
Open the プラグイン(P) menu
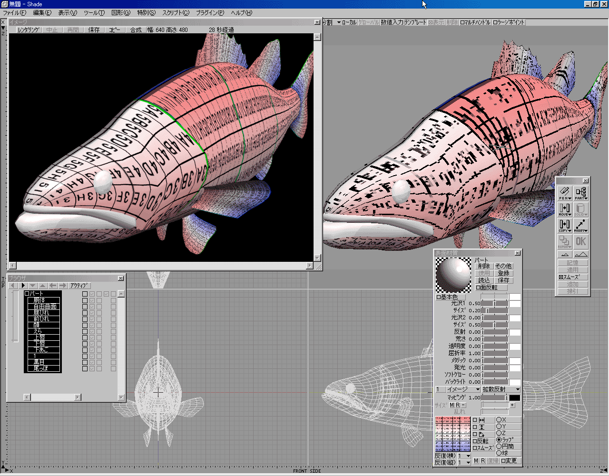point(210,13)
